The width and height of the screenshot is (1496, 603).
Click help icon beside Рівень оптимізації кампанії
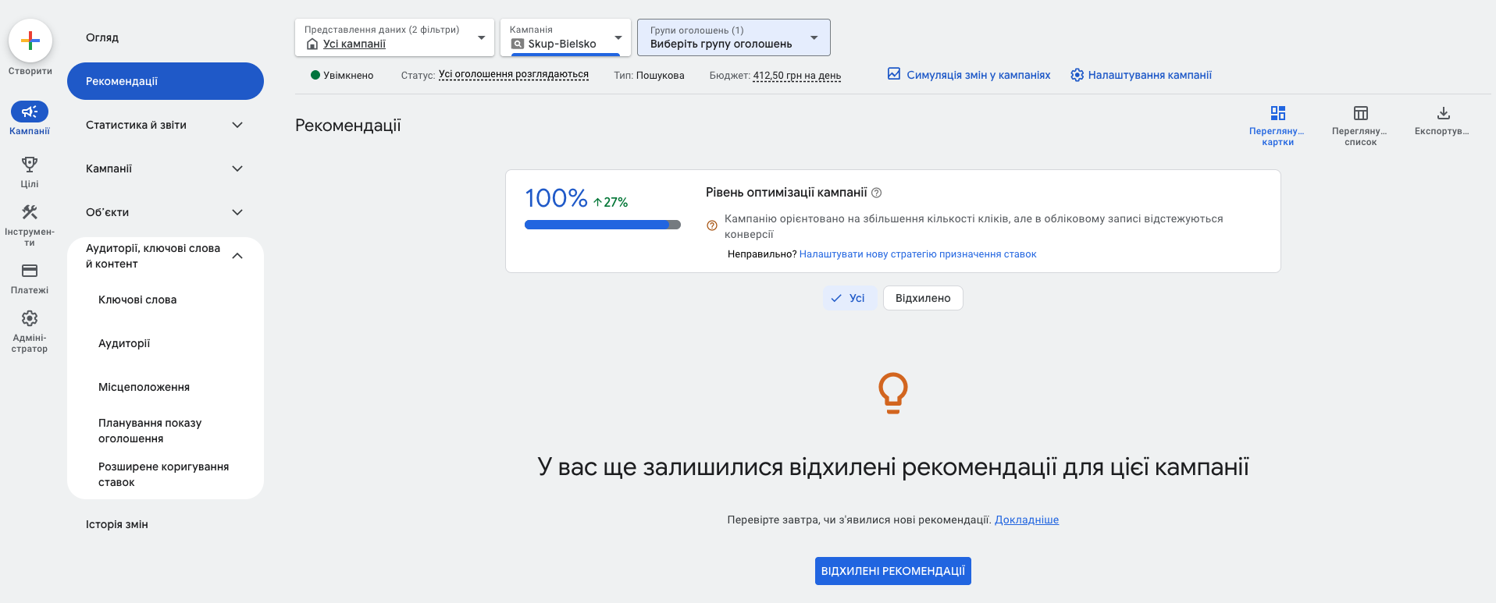click(876, 193)
